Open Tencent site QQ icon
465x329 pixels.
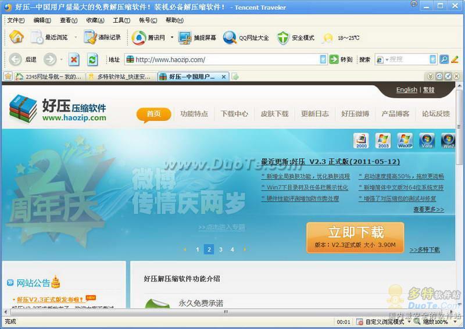tap(139, 38)
